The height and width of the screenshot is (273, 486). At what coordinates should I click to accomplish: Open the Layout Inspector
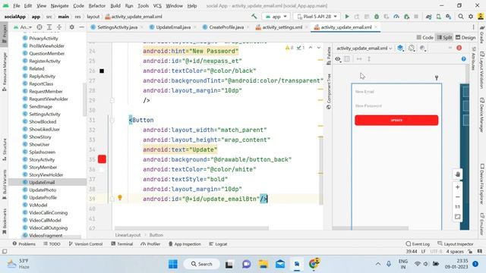point(456,244)
